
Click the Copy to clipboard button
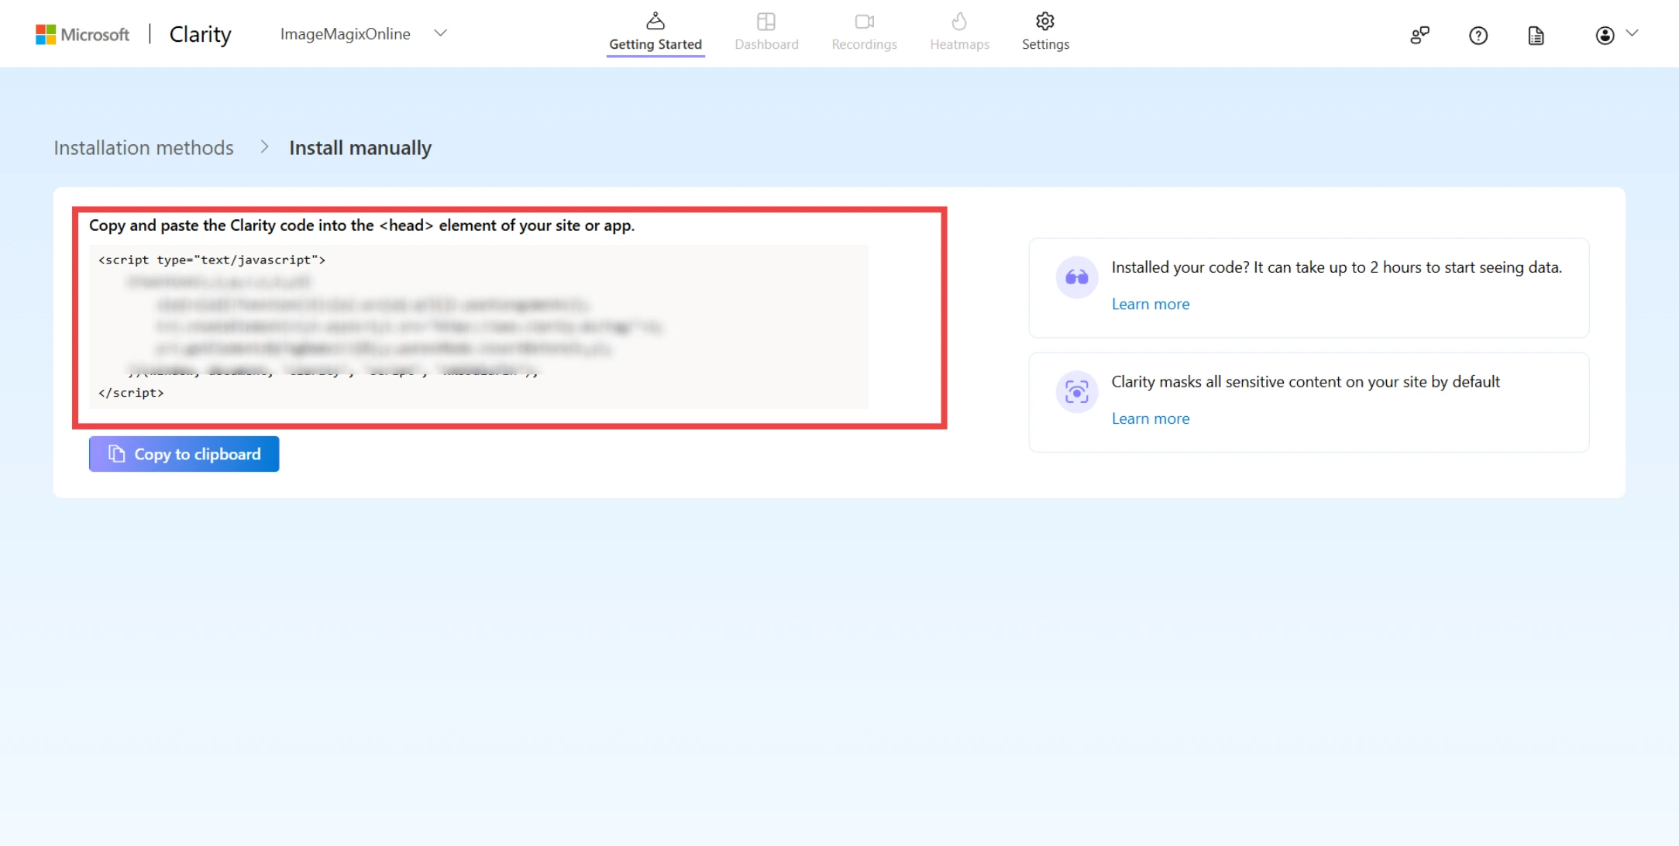[x=184, y=454]
